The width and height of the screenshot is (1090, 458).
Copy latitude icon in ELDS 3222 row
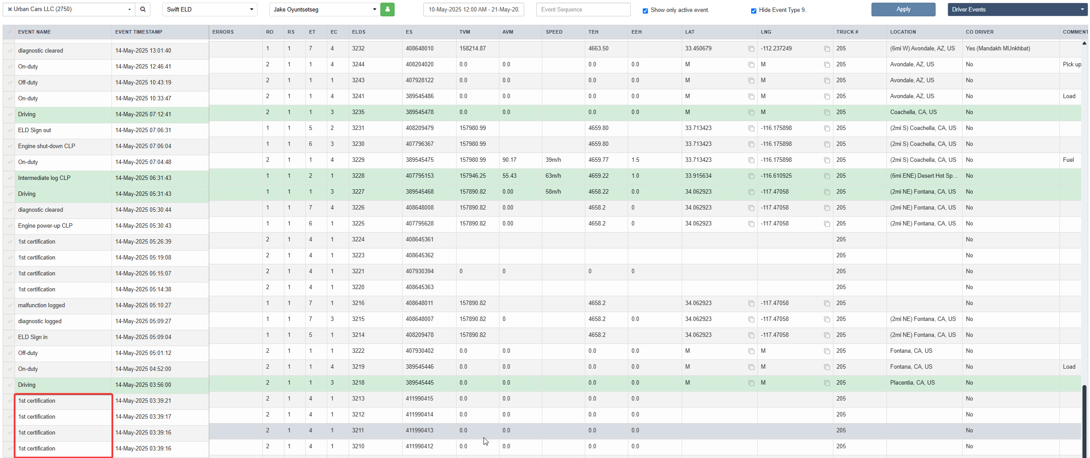[751, 351]
